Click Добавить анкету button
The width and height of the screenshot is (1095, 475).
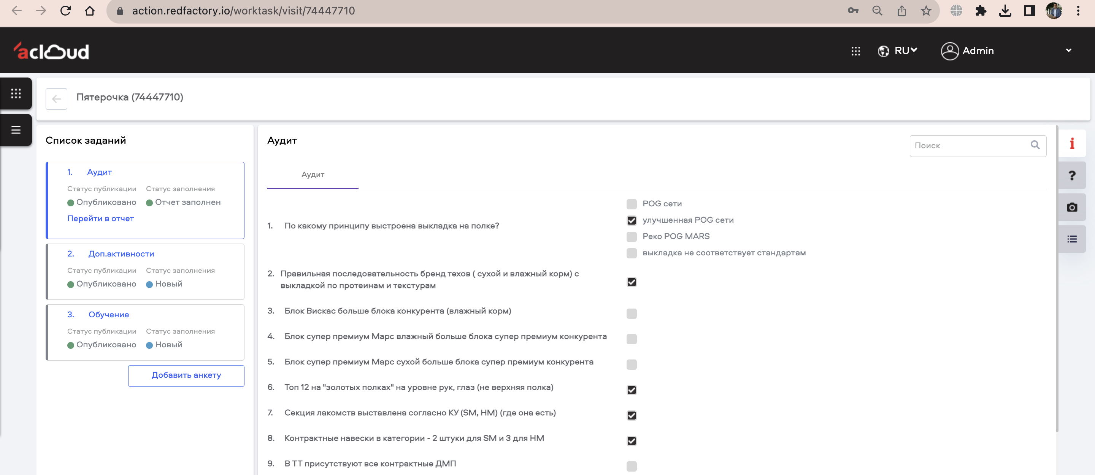coord(186,375)
